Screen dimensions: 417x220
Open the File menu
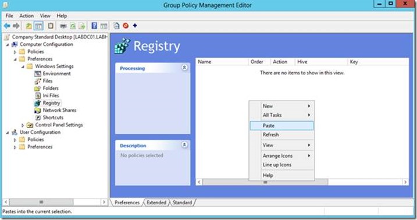click(9, 16)
